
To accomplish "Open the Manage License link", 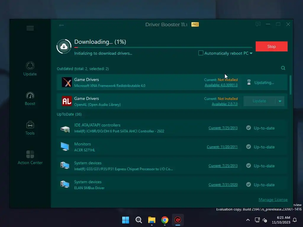I will click(273, 200).
